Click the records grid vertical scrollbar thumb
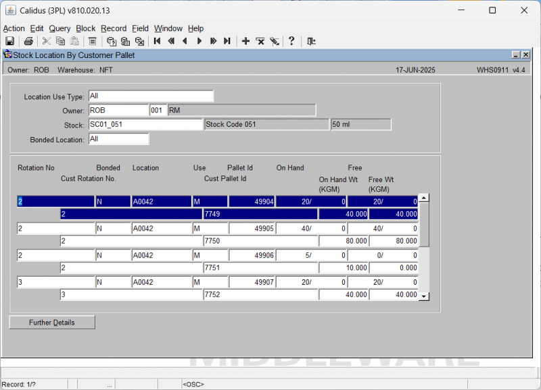This screenshot has width=541, height=390. point(424,225)
